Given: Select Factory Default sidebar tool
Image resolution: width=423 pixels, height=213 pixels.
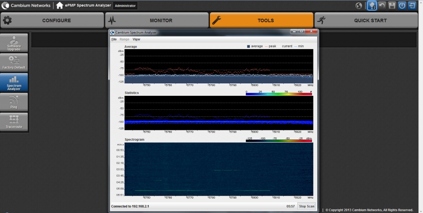Looking at the screenshot, I should [x=14, y=62].
